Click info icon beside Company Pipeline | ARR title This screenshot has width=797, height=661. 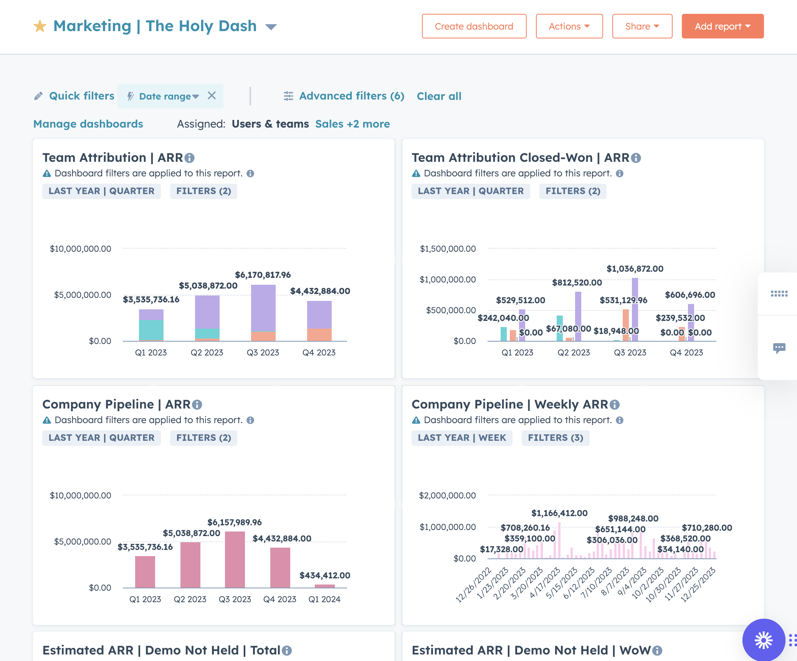tap(197, 405)
